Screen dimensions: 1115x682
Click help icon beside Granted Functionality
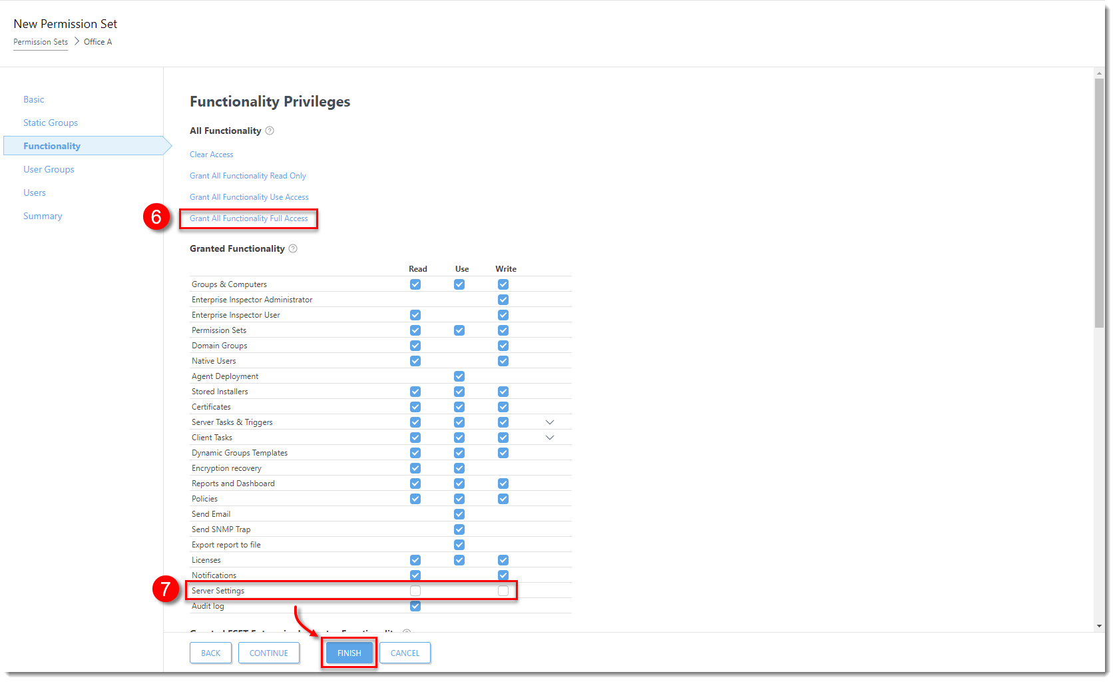pos(293,249)
